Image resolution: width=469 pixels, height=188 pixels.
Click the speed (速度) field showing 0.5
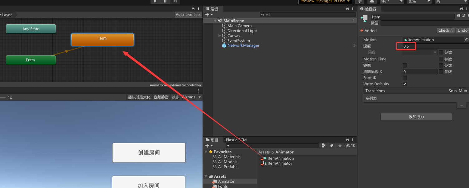406,46
